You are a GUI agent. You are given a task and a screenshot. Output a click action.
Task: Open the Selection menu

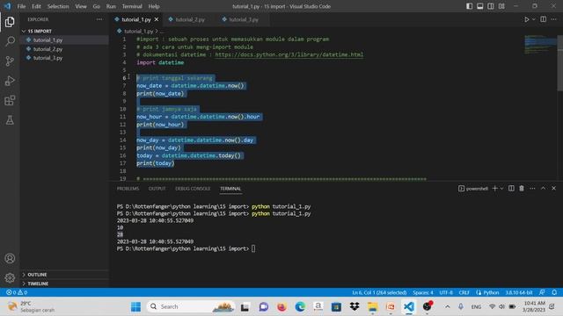click(x=58, y=6)
